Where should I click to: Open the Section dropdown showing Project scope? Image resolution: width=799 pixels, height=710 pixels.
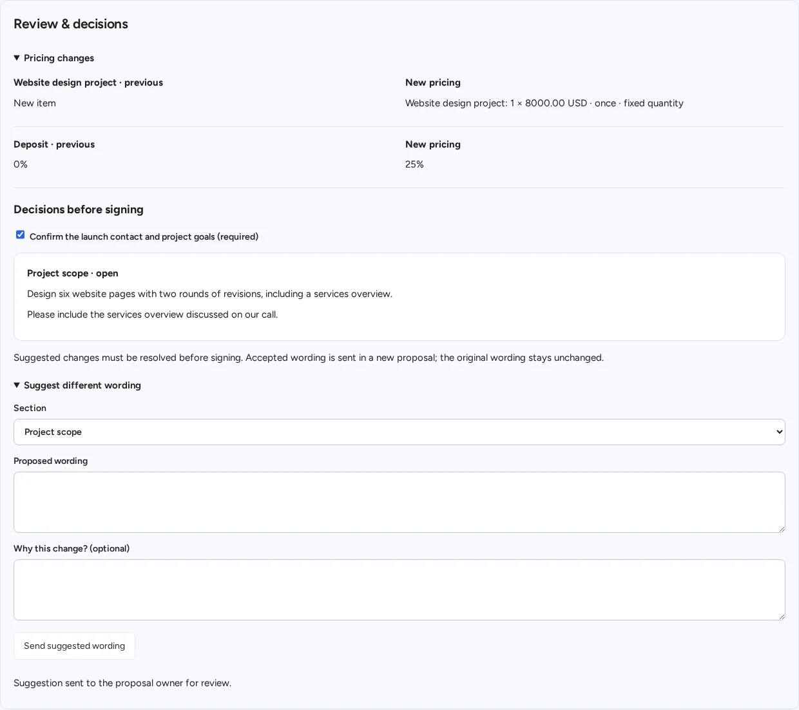point(400,432)
